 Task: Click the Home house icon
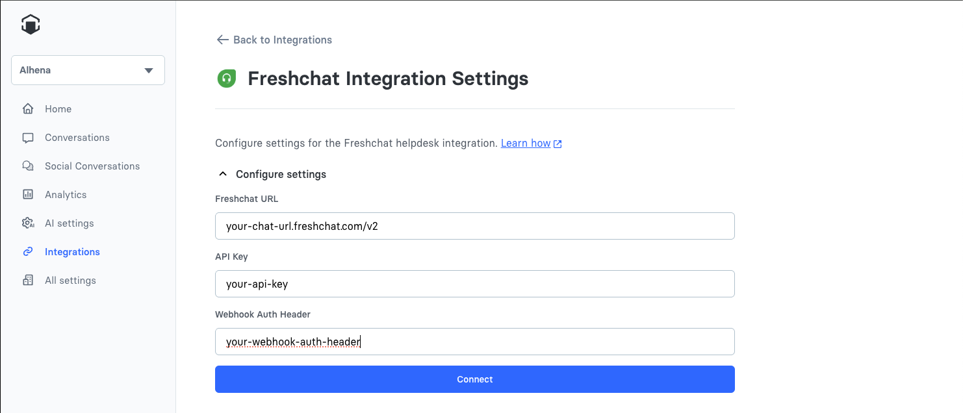(28, 109)
